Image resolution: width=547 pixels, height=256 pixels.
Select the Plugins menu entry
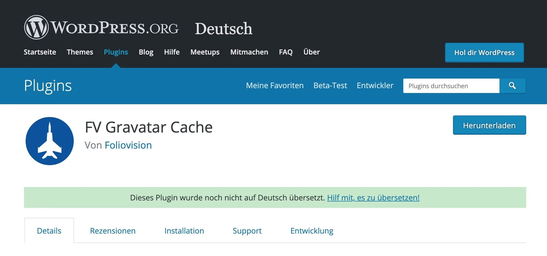(x=116, y=52)
